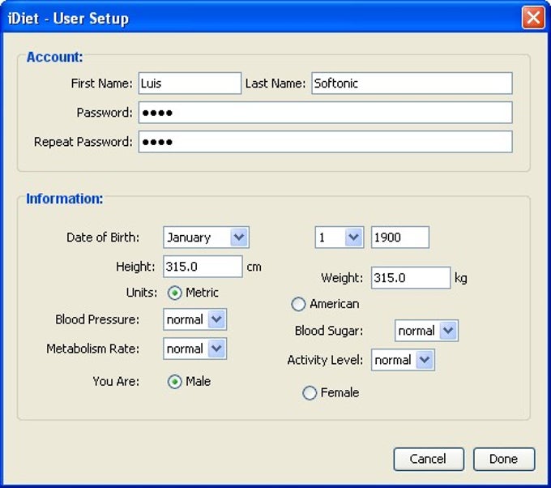Click into the Repeat Password field
This screenshot has height=488, width=551.
point(326,142)
